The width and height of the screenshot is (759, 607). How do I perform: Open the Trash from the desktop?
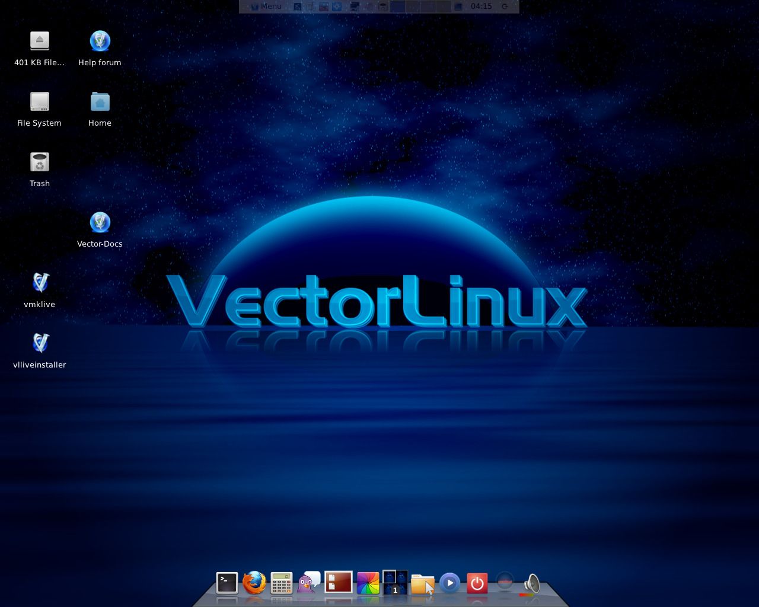[x=39, y=162]
